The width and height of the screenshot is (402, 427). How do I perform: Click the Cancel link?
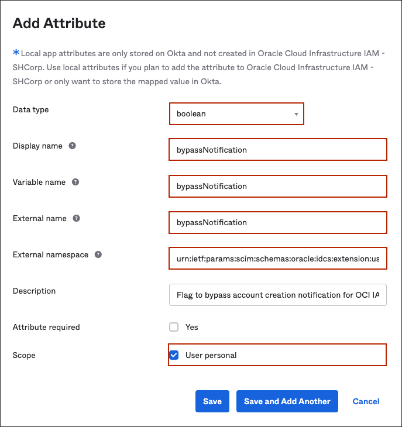point(366,401)
